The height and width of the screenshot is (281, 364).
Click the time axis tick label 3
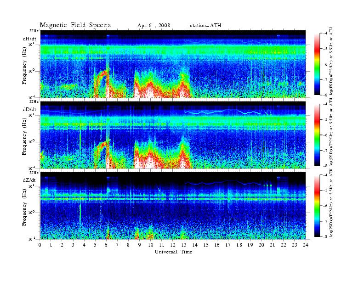[73, 245]
